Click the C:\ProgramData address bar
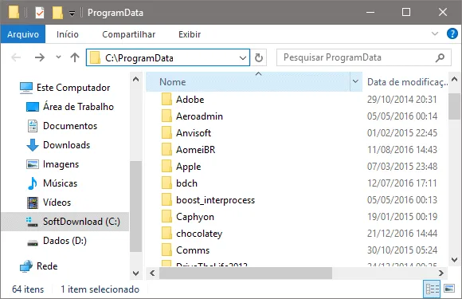Image resolution: width=462 pixels, height=299 pixels. point(168,57)
